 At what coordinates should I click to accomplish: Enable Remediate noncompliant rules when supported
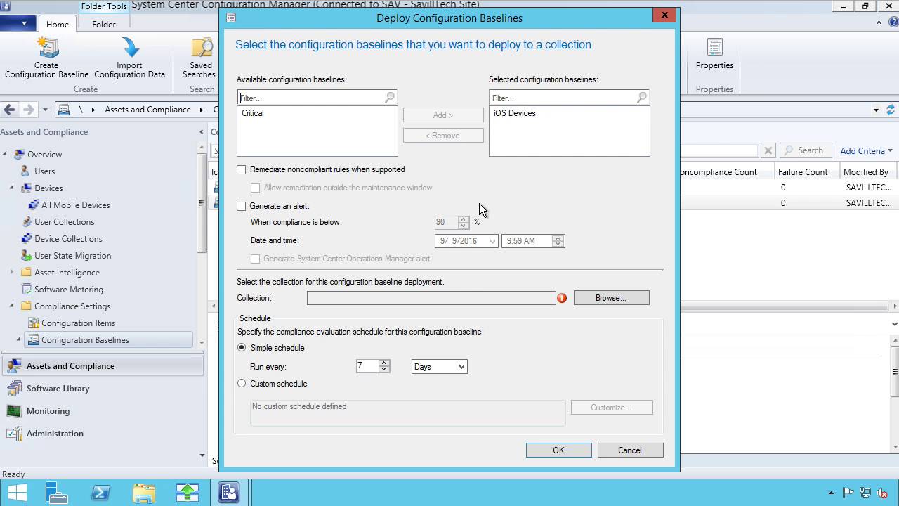click(242, 169)
